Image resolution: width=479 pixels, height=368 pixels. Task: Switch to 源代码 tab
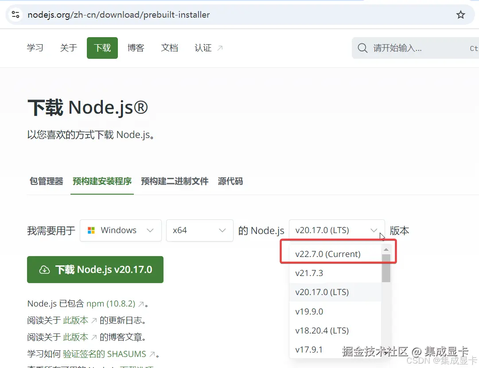point(230,181)
